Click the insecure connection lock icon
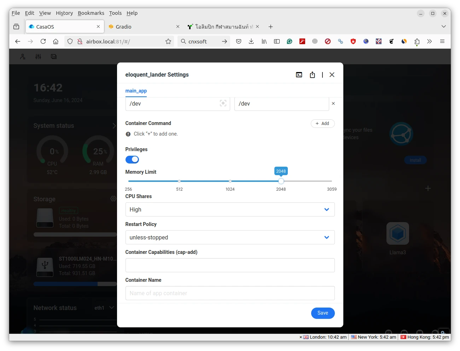The width and height of the screenshot is (460, 351). (80, 41)
